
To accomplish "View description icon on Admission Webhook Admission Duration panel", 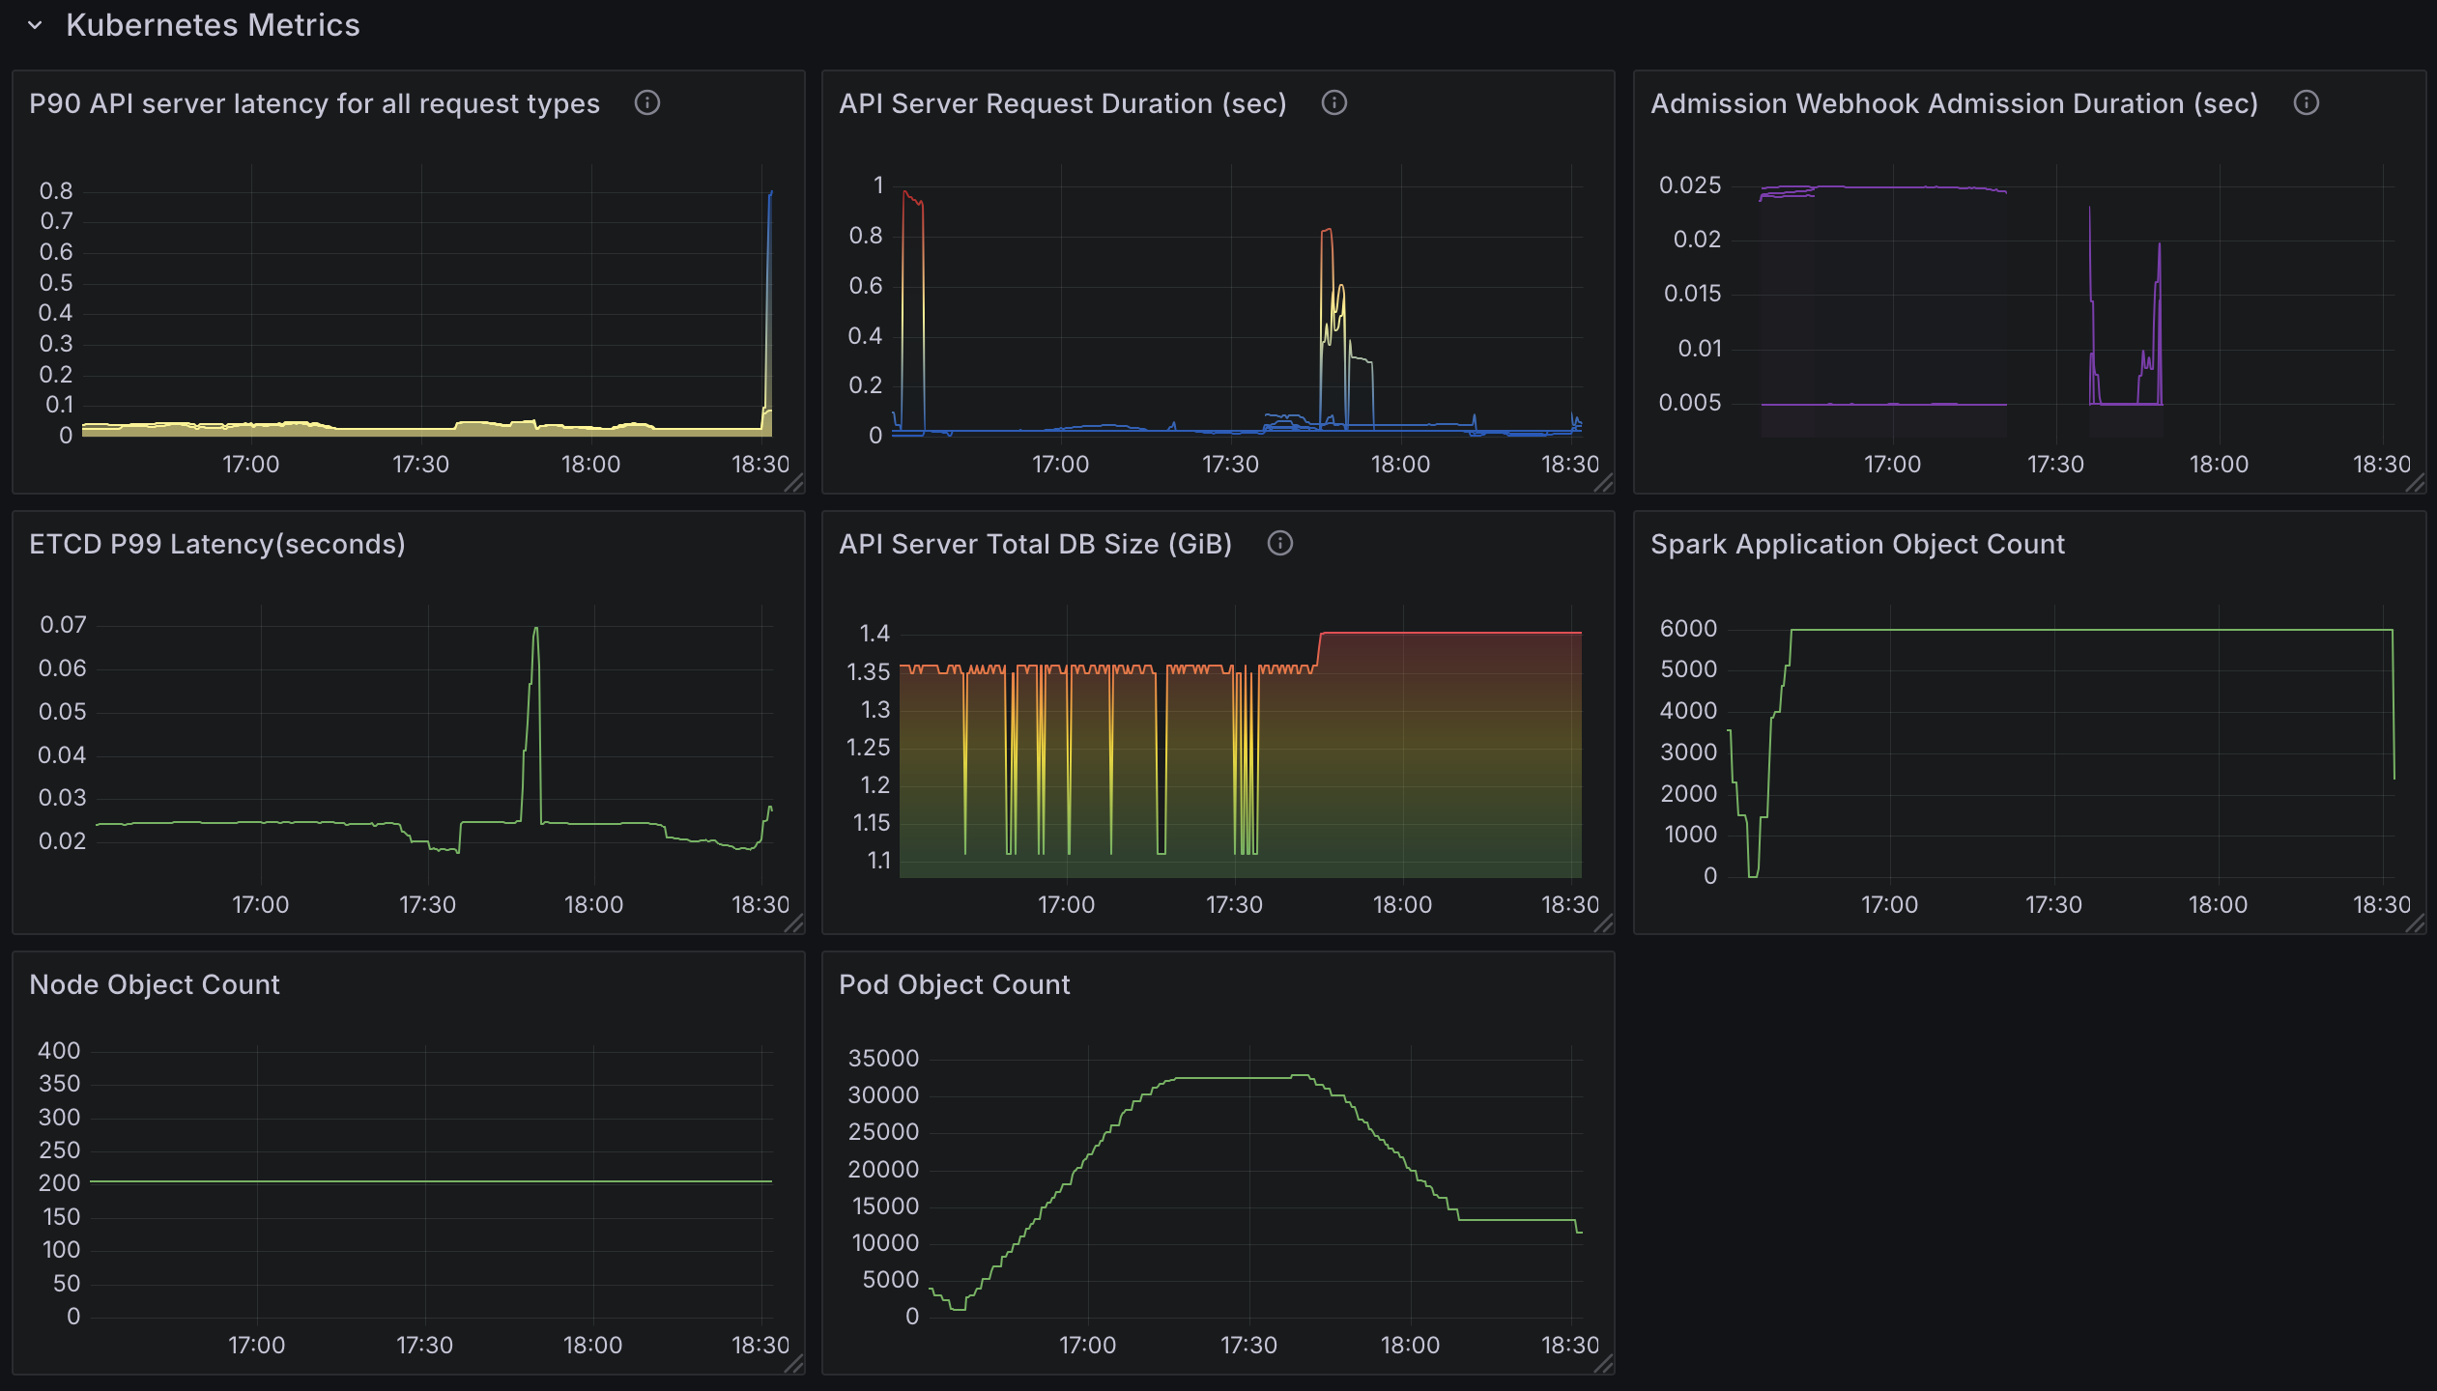I will tap(2307, 101).
